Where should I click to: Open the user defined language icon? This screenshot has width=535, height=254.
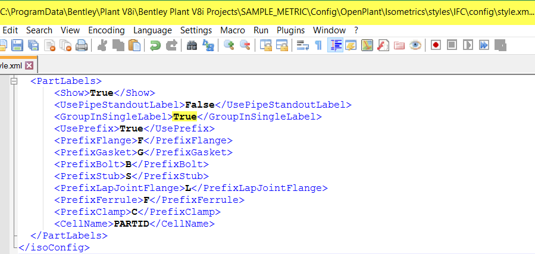351,45
